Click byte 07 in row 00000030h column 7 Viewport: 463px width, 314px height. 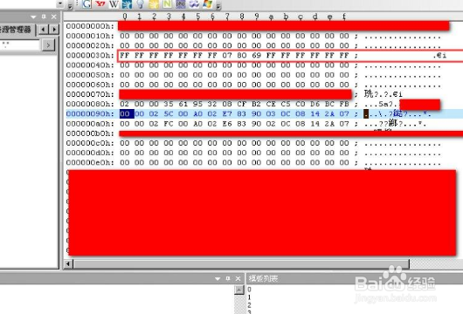(227, 56)
